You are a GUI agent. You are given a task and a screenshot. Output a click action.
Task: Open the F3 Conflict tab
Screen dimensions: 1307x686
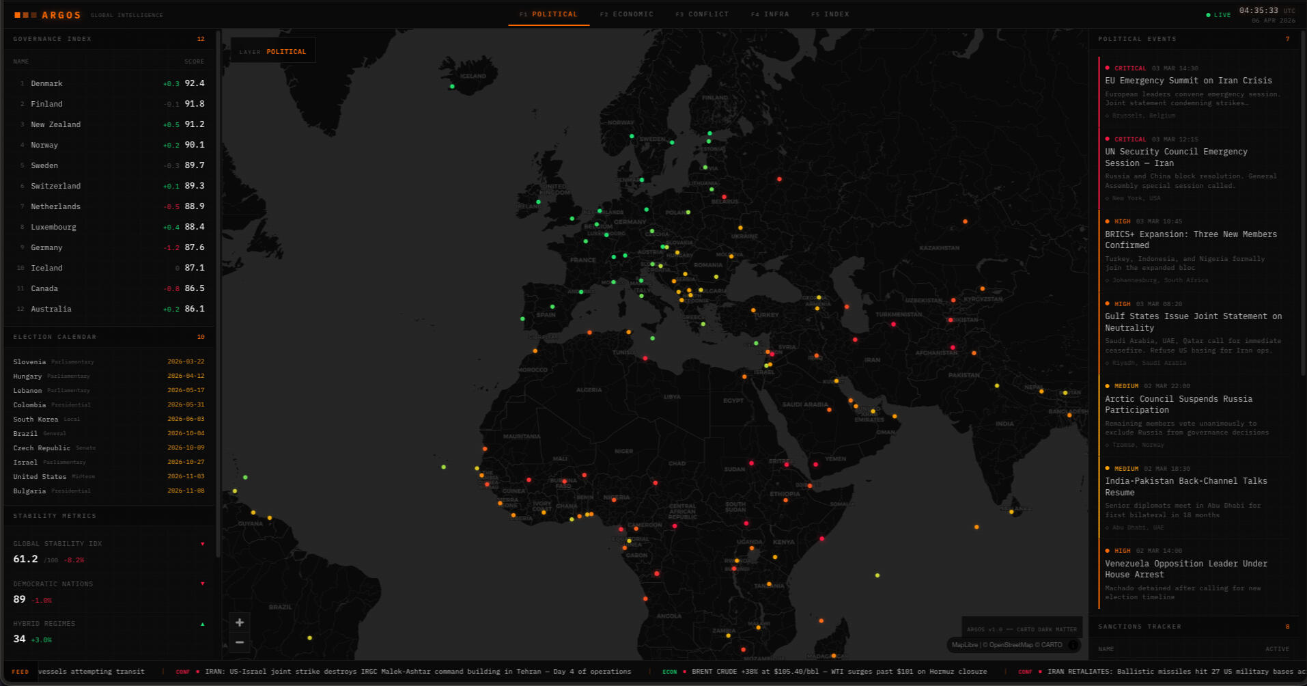702,14
